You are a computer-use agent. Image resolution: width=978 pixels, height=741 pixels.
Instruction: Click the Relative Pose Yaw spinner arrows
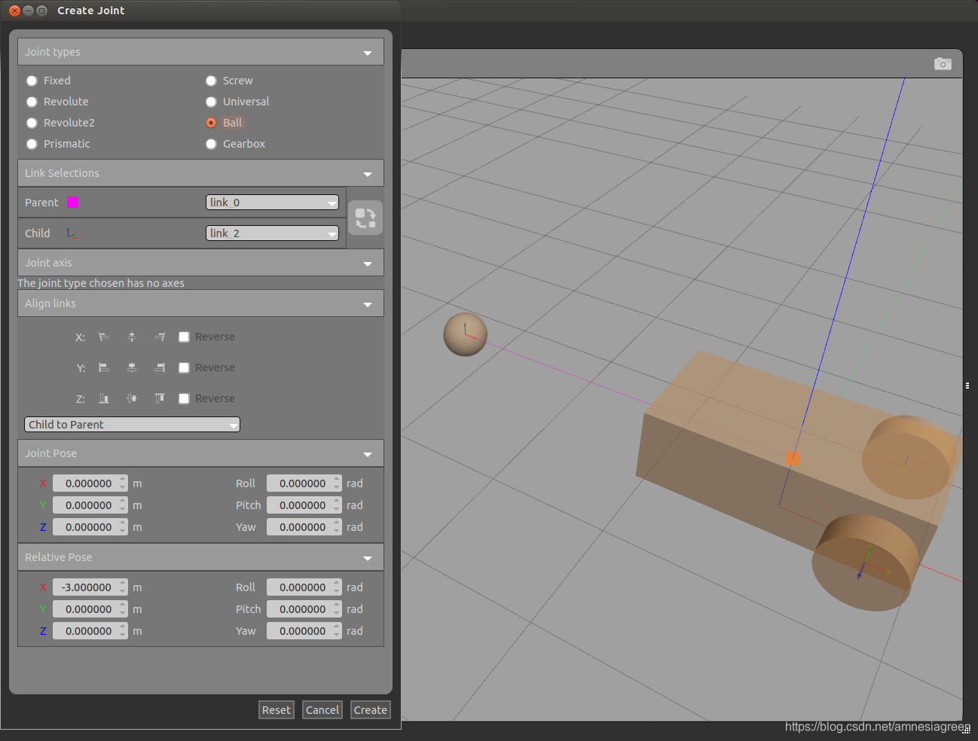pyautogui.click(x=337, y=631)
